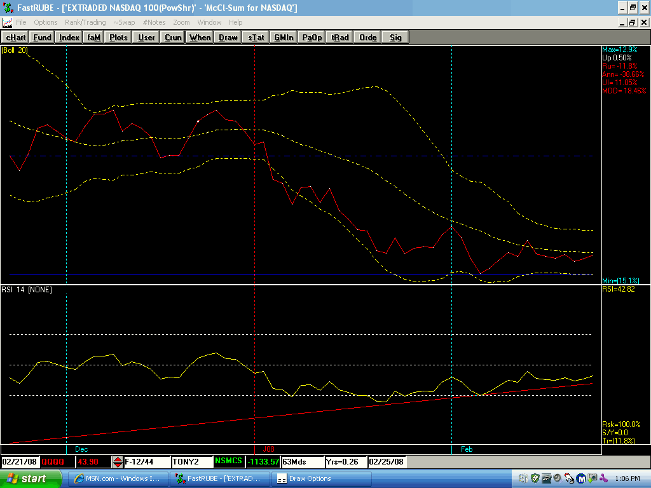Screen dimensions: 651x488
Task: Open the File menu
Action: click(x=21, y=22)
